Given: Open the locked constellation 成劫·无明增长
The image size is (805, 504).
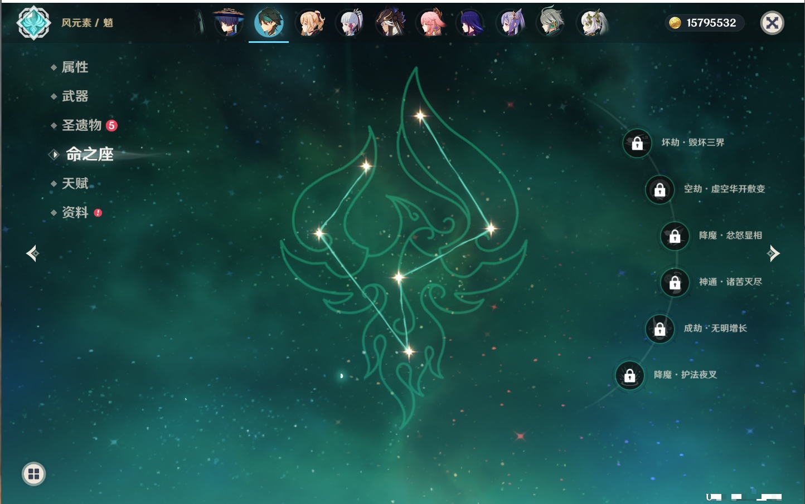Looking at the screenshot, I should pyautogui.click(x=659, y=329).
